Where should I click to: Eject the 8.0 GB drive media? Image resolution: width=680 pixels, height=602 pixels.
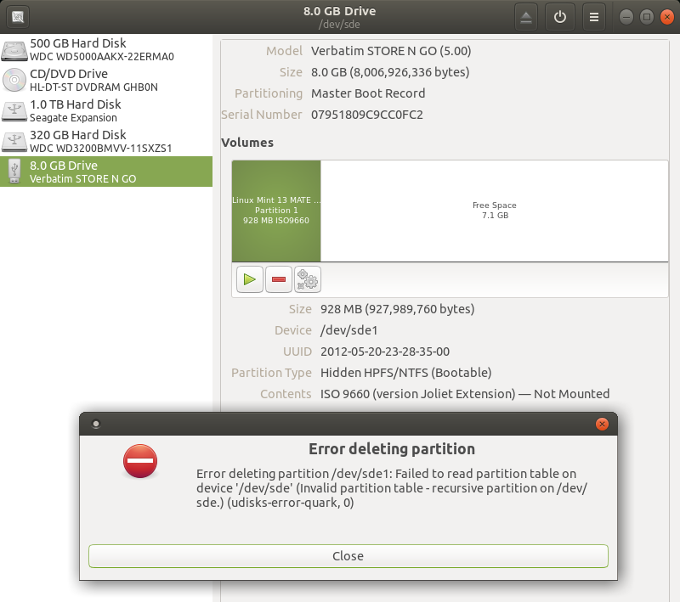[526, 17]
